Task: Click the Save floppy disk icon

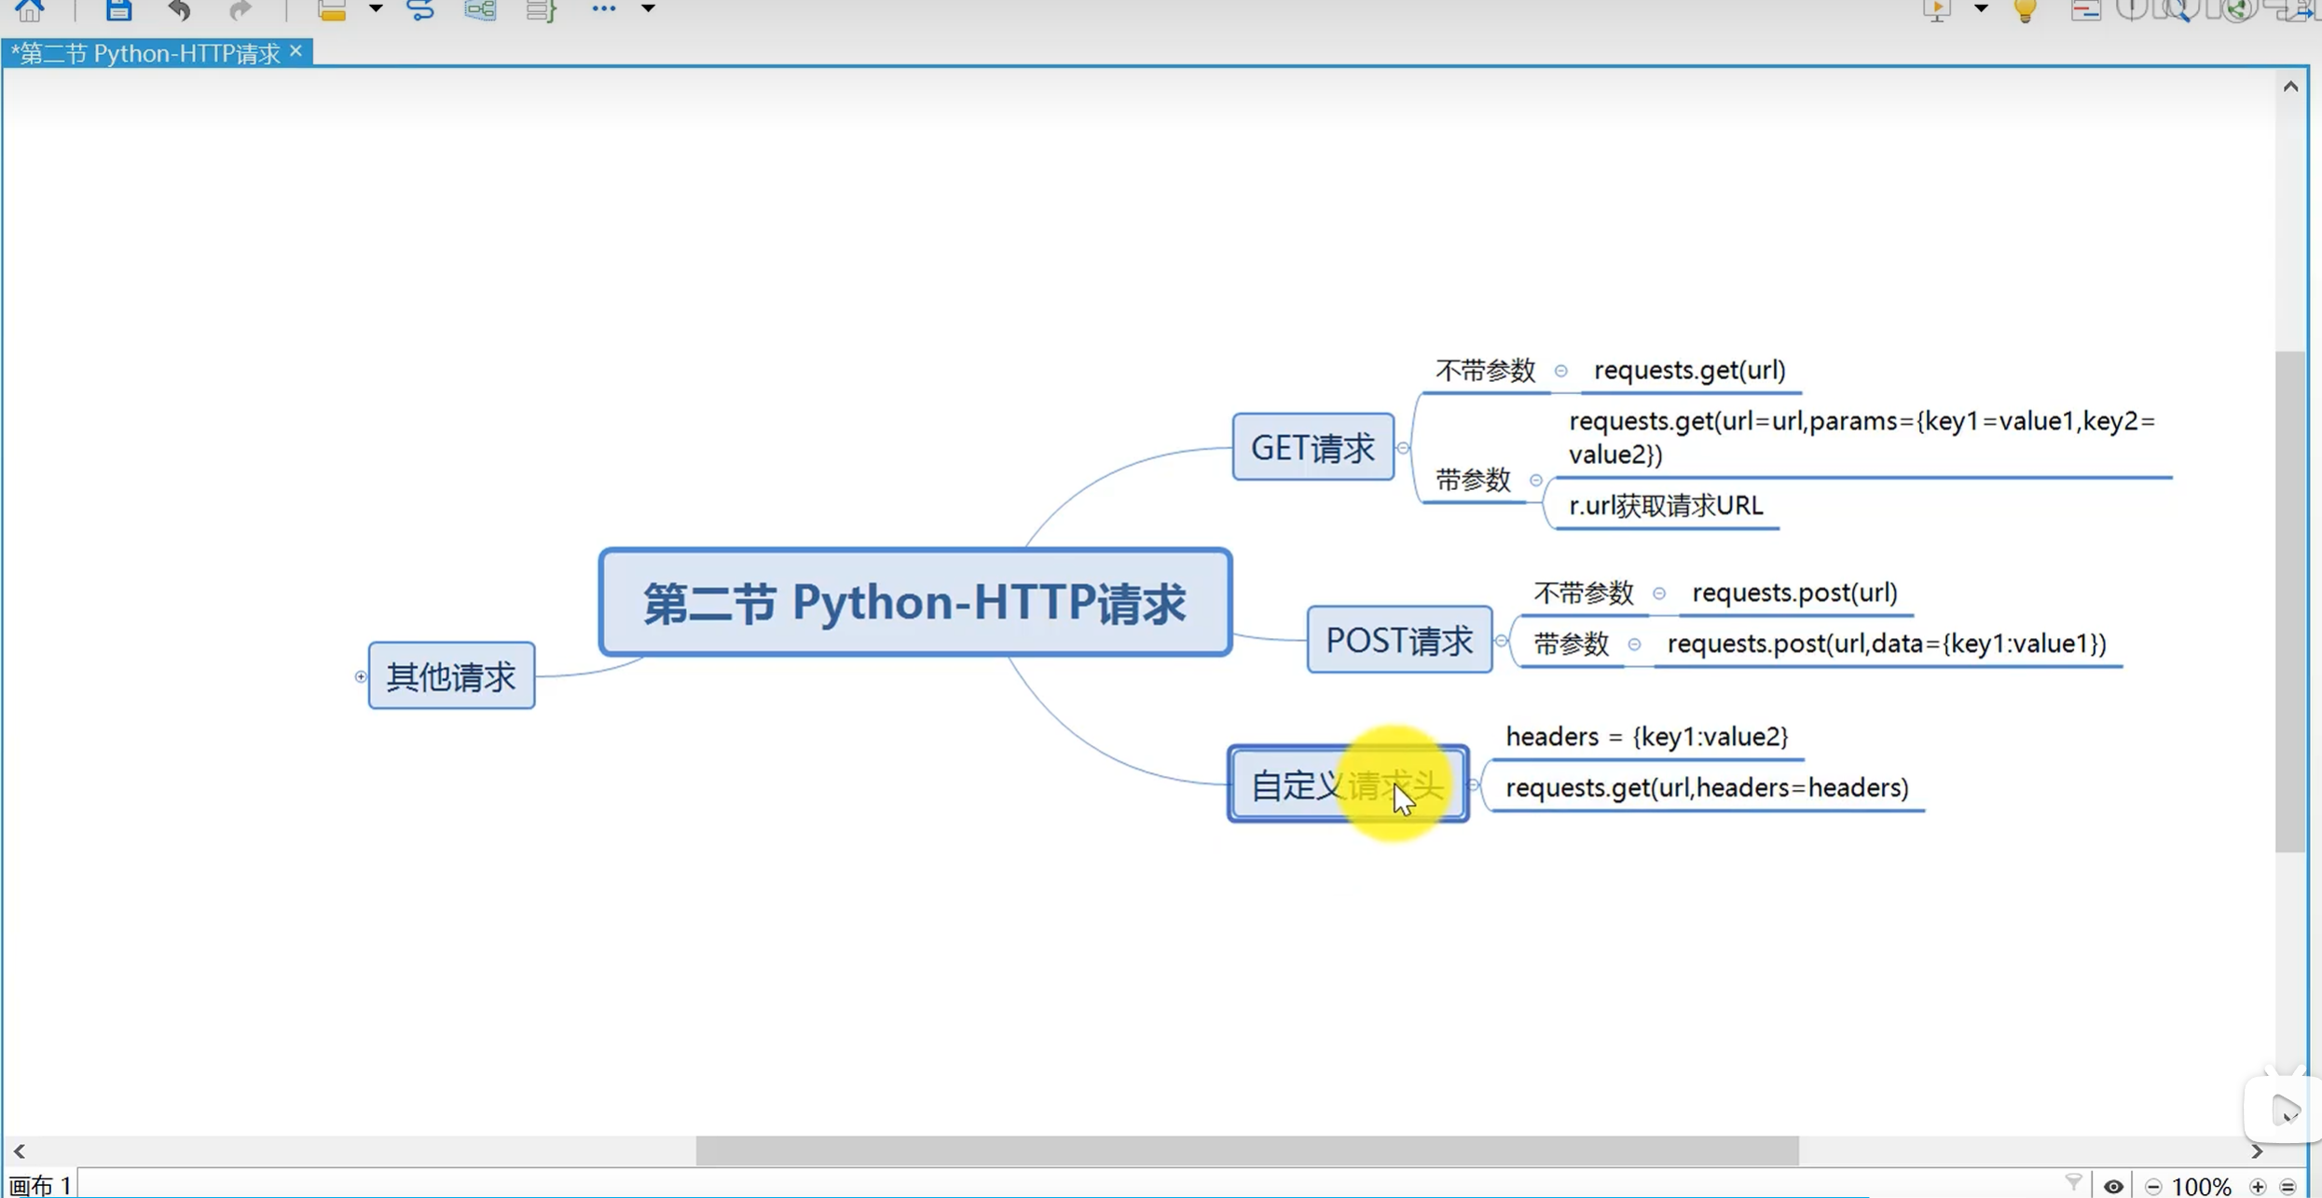Action: tap(118, 10)
